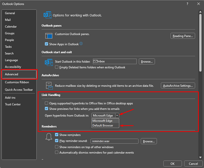This screenshot has height=168, width=204.
Task: Open the General options category
Action: 10,13
